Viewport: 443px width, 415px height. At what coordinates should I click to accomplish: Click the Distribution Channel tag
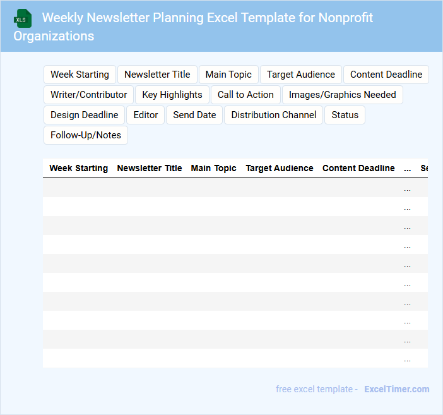click(x=274, y=115)
